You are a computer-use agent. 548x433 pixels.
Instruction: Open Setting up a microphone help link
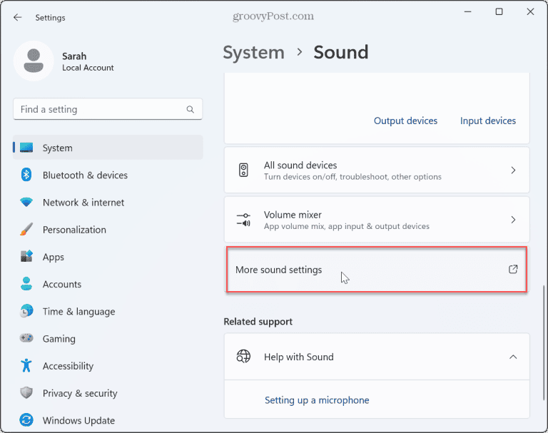tap(317, 400)
